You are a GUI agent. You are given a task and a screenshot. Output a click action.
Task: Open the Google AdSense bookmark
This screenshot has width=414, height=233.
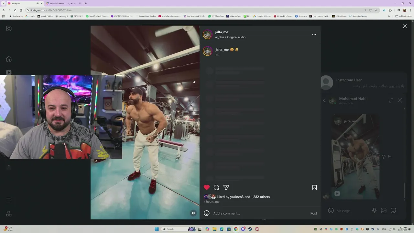click(262, 16)
